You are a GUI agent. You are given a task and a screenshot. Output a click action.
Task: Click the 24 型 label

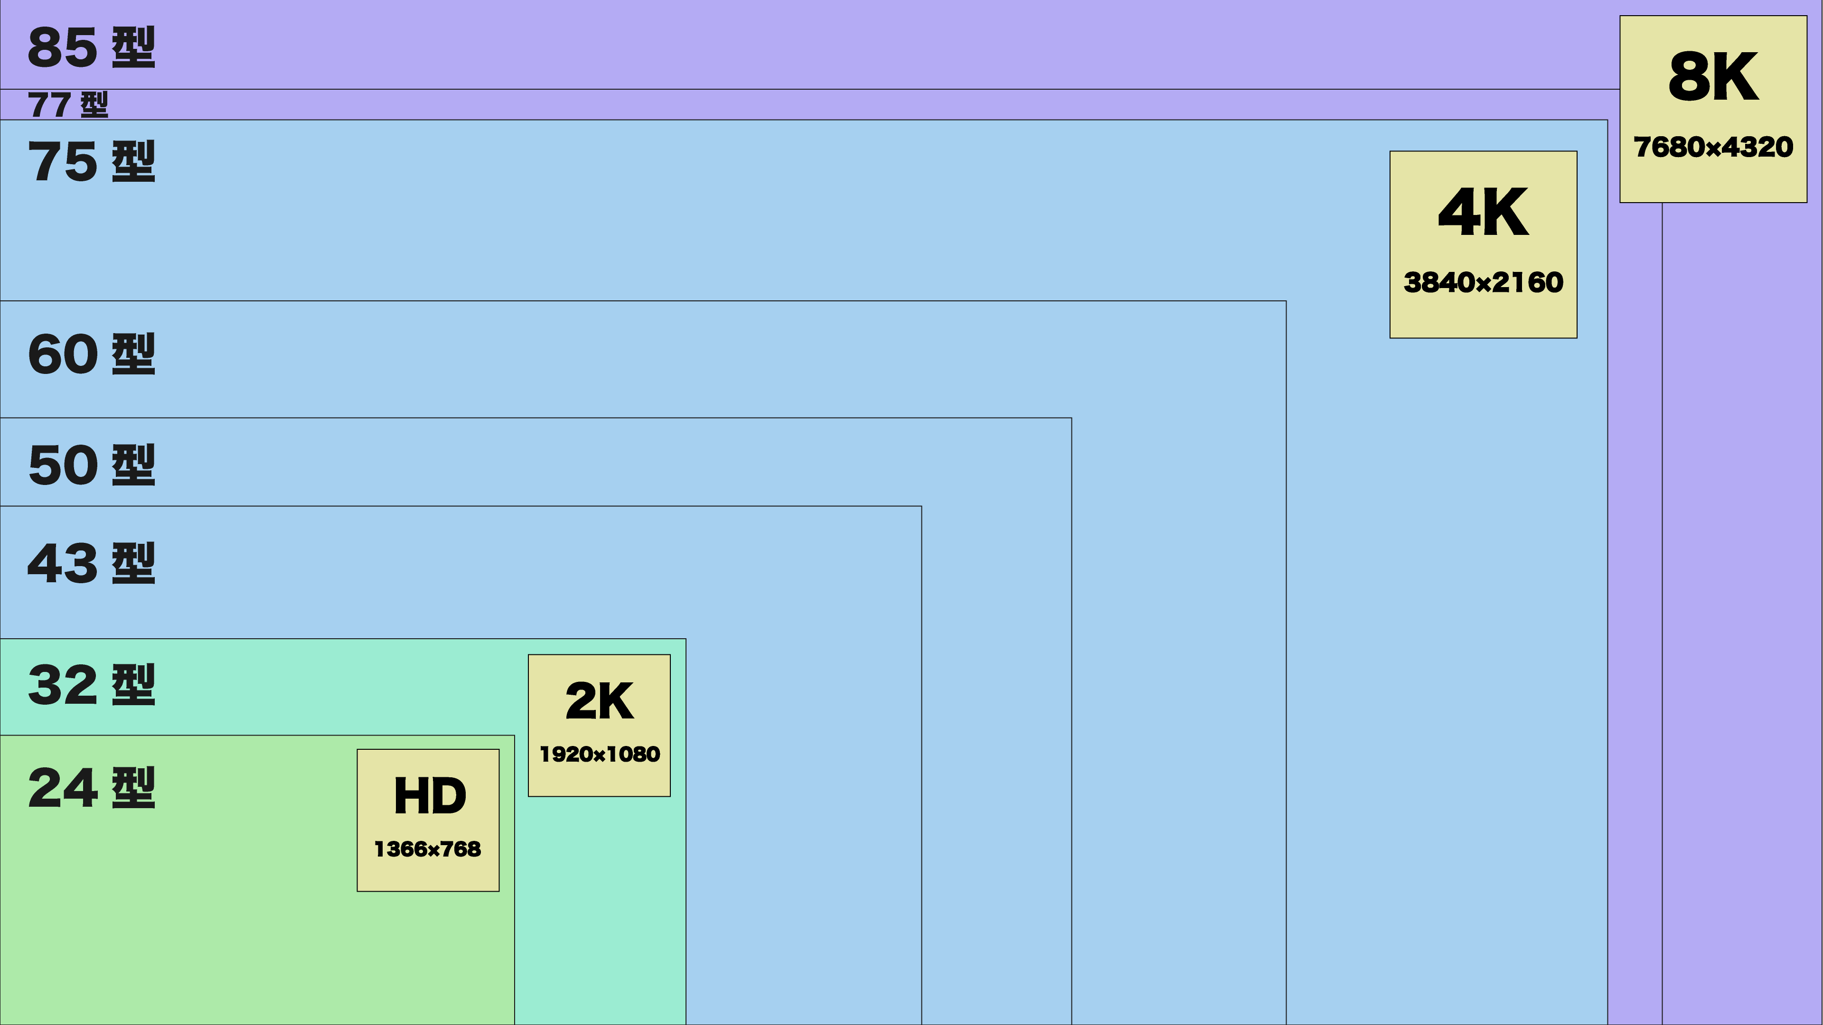[91, 787]
